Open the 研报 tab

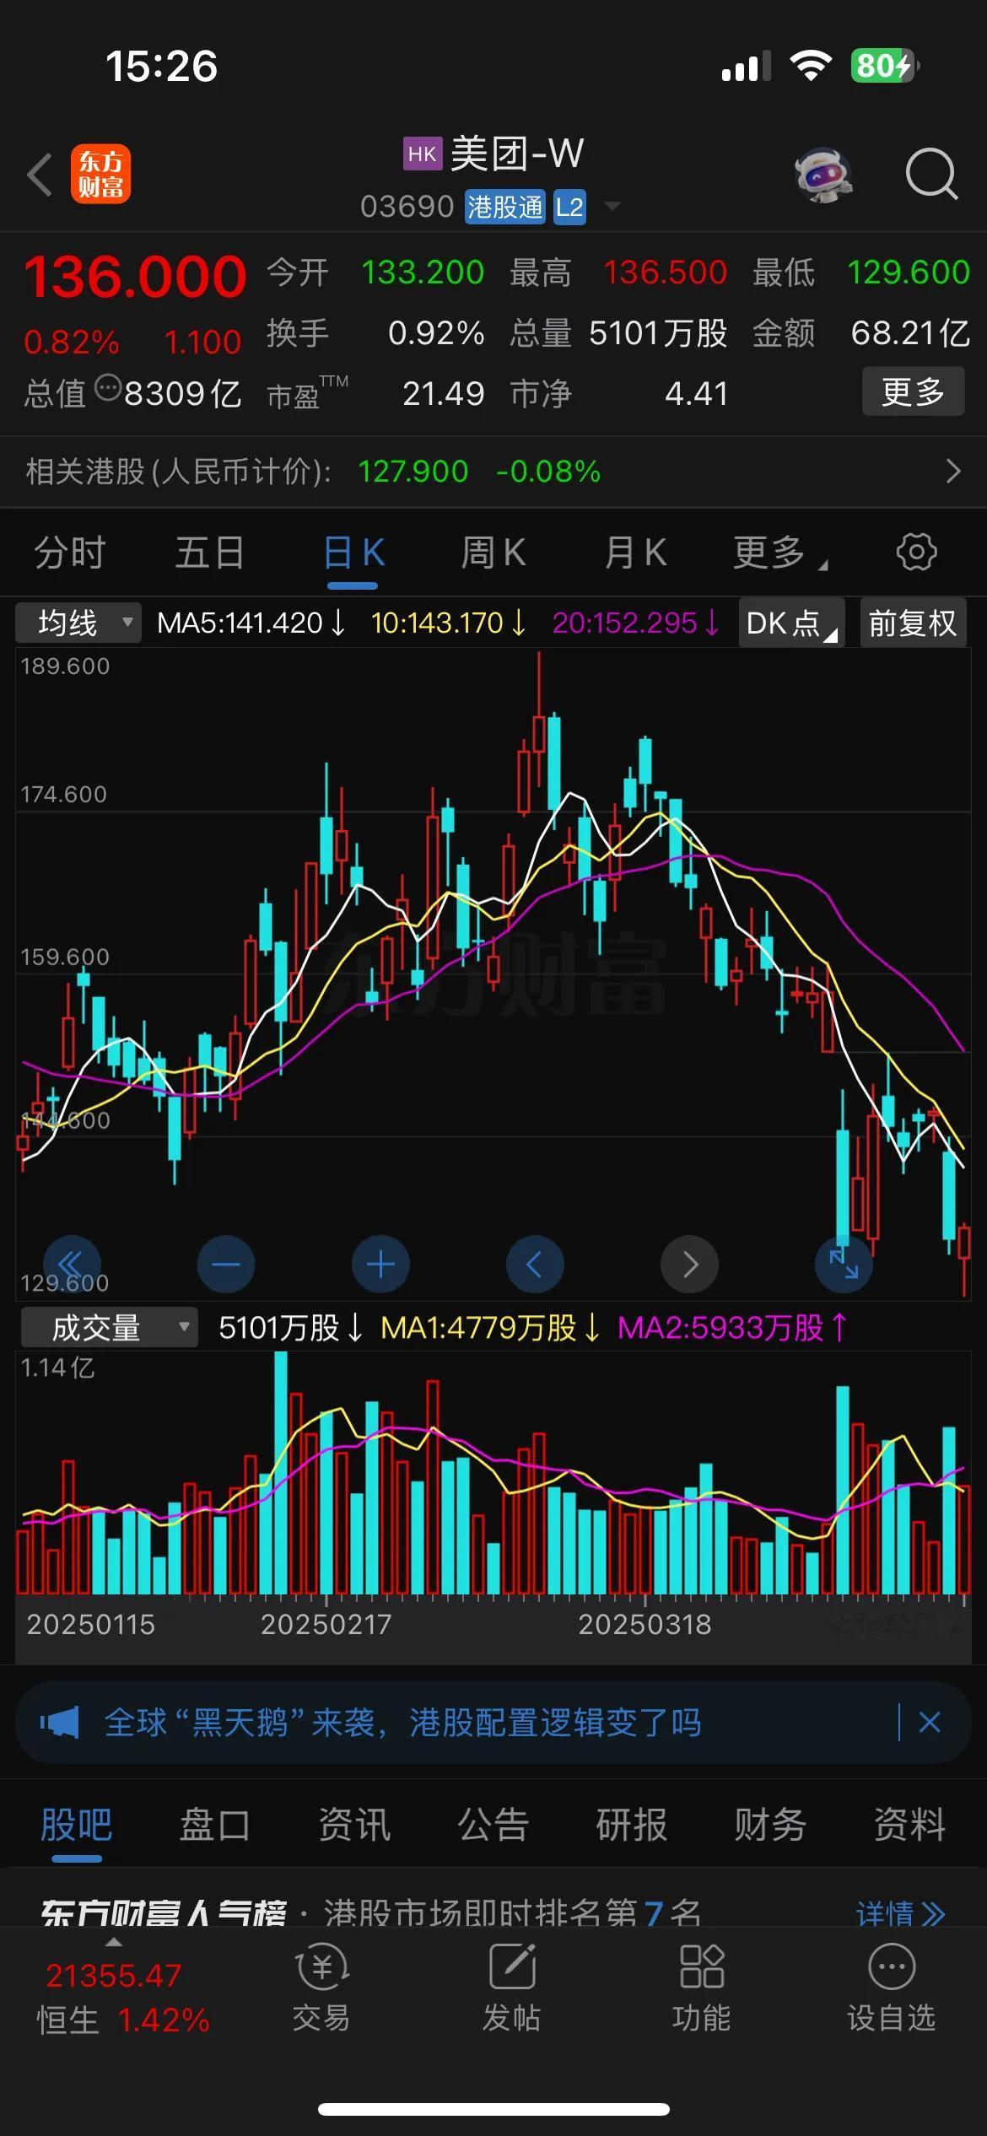(x=632, y=1825)
